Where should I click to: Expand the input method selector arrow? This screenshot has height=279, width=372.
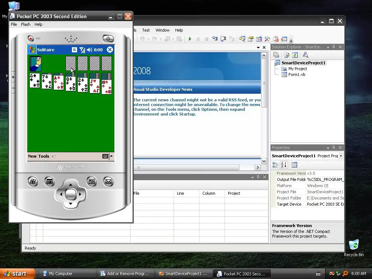pos(112,156)
